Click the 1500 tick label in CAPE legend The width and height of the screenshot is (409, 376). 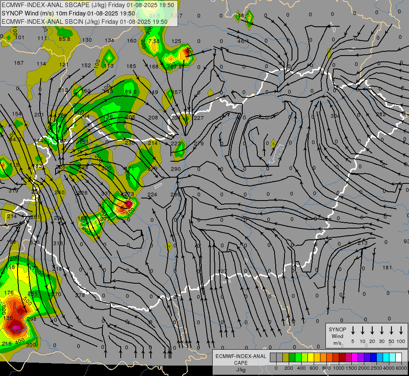[351, 368]
